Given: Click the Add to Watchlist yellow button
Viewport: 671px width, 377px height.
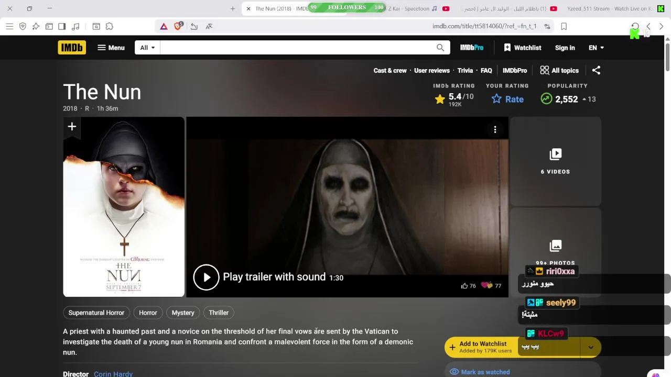Looking at the screenshot, I should pos(512,347).
